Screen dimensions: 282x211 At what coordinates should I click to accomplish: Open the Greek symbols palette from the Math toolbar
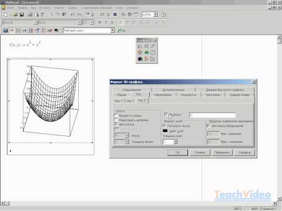pyautogui.click(x=50, y=30)
